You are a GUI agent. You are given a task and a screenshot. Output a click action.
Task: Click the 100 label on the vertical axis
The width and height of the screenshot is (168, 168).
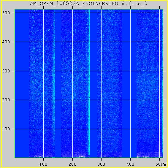[6, 129]
